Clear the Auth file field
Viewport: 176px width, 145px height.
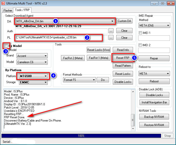(124, 31)
